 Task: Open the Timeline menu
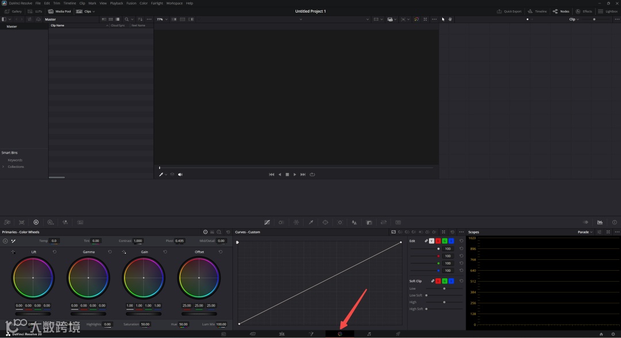click(x=70, y=3)
